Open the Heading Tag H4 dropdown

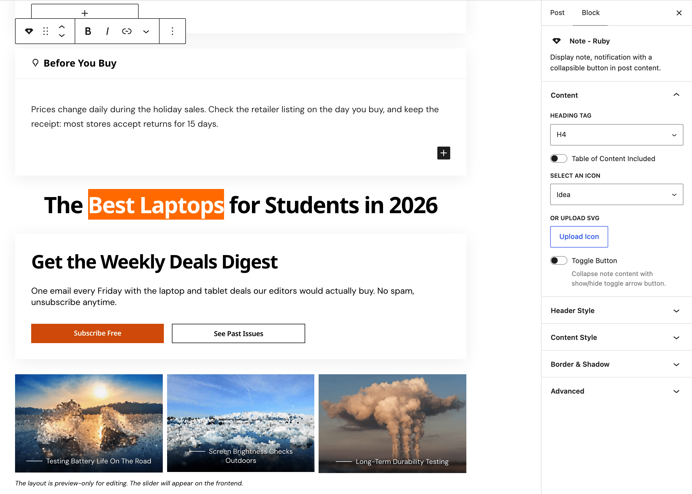click(617, 135)
